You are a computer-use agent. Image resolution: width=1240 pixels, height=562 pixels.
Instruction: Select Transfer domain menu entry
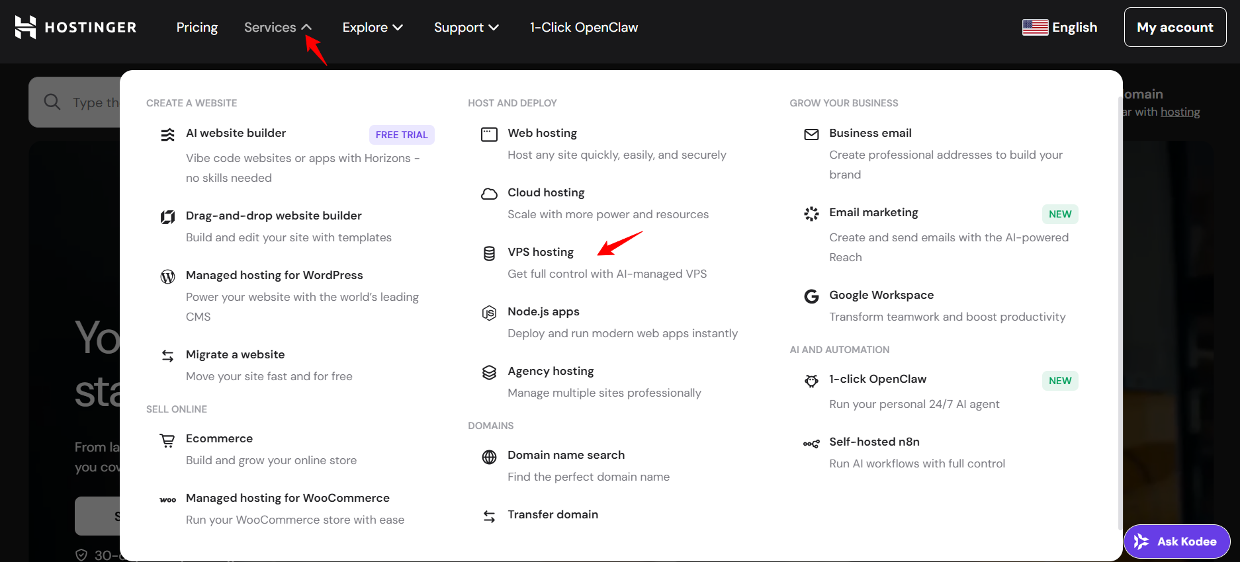pyautogui.click(x=553, y=514)
